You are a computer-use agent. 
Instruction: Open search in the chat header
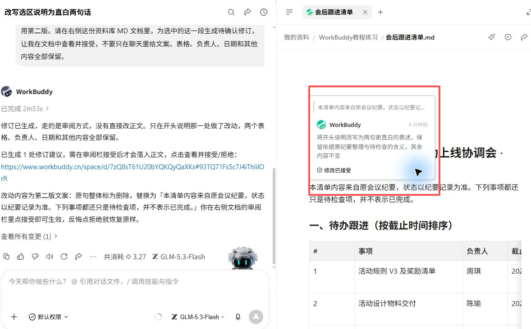231,12
